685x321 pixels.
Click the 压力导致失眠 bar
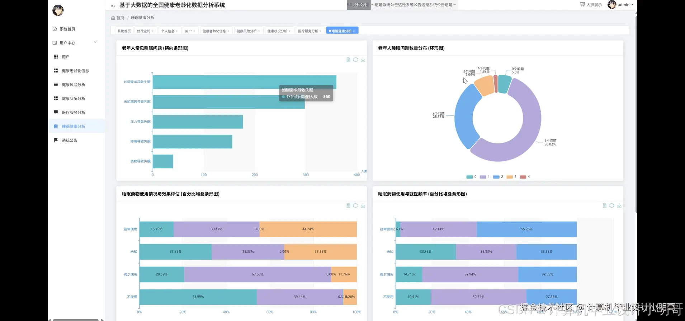tap(198, 122)
